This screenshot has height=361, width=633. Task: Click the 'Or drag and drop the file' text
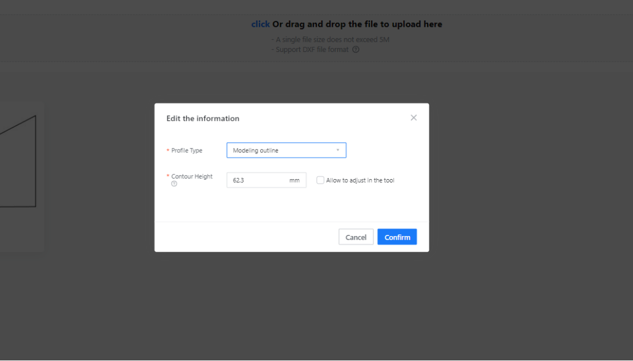click(x=357, y=25)
